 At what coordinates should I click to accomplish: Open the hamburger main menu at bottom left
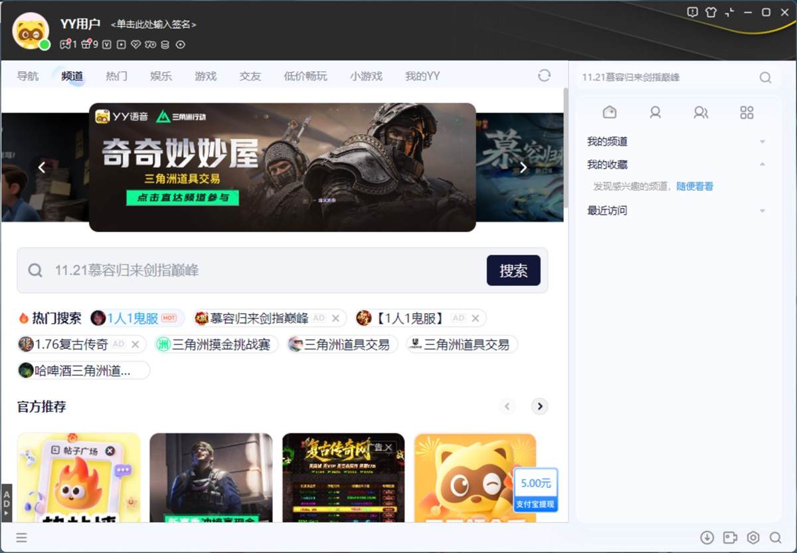pos(22,538)
